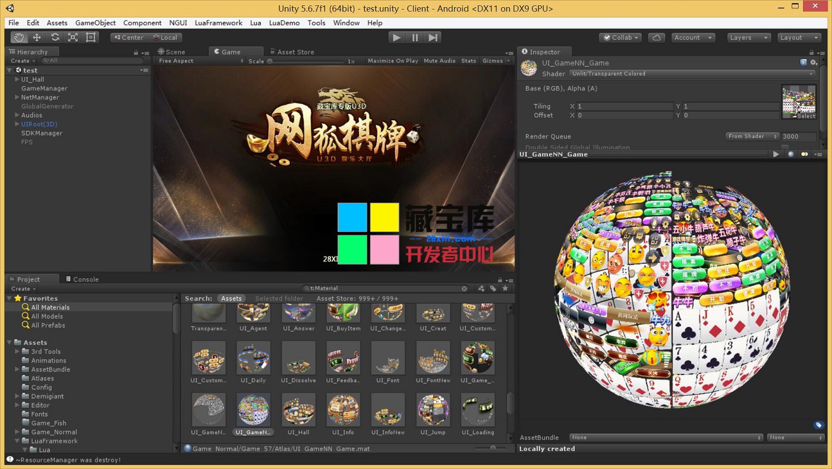Toggle pivot Center mode
832x469 pixels.
click(x=128, y=37)
